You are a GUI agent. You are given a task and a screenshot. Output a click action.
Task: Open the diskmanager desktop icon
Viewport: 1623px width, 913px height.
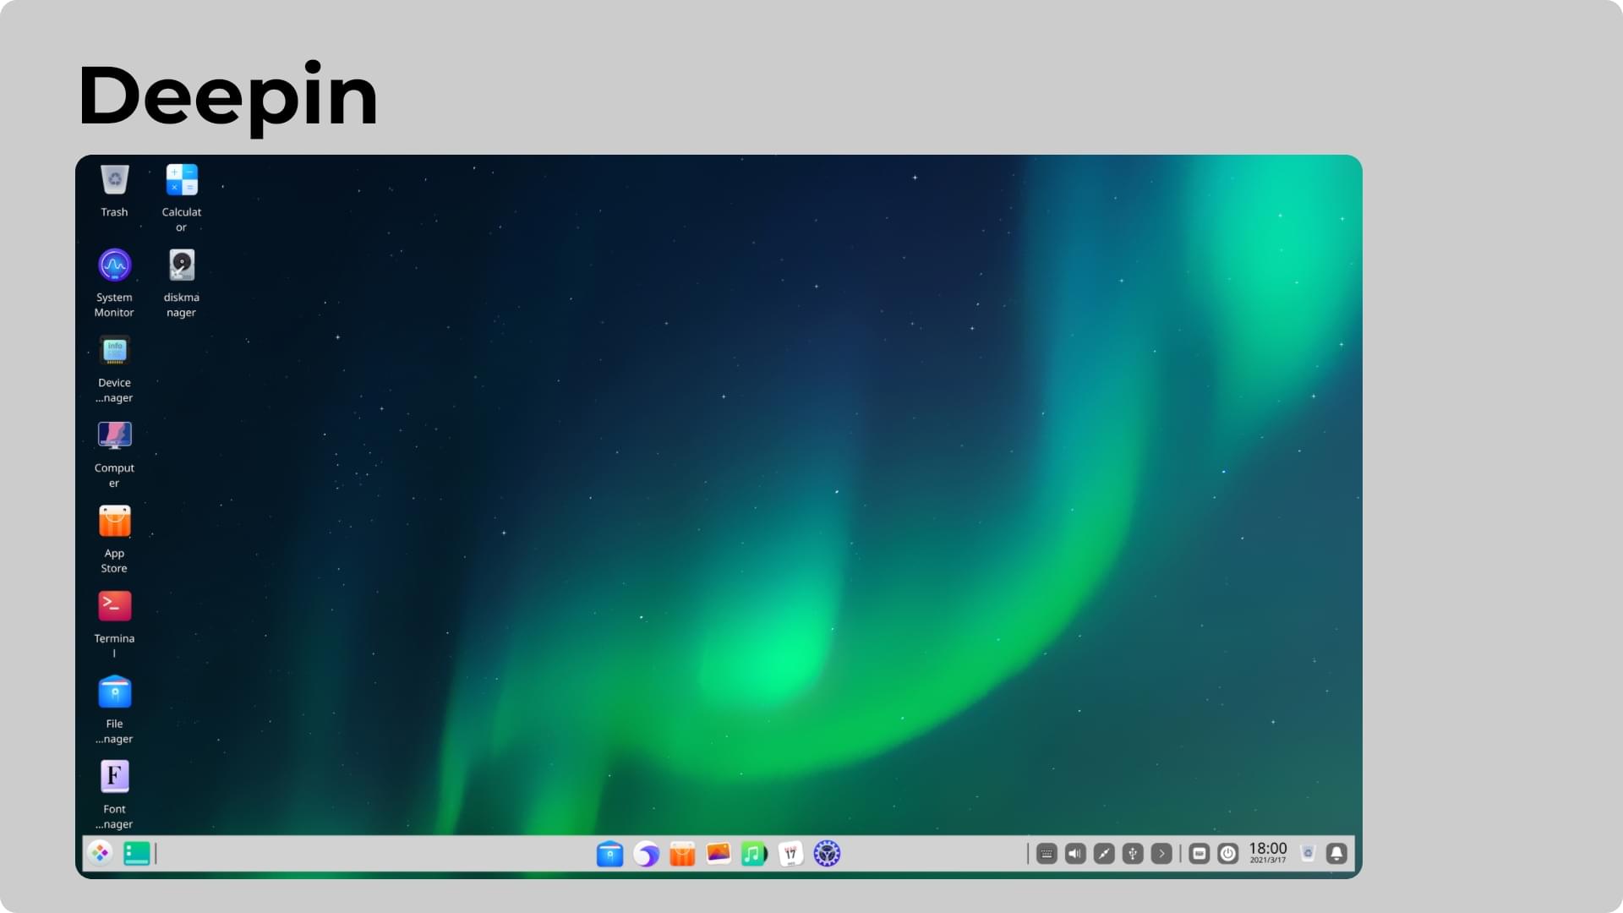(x=182, y=265)
